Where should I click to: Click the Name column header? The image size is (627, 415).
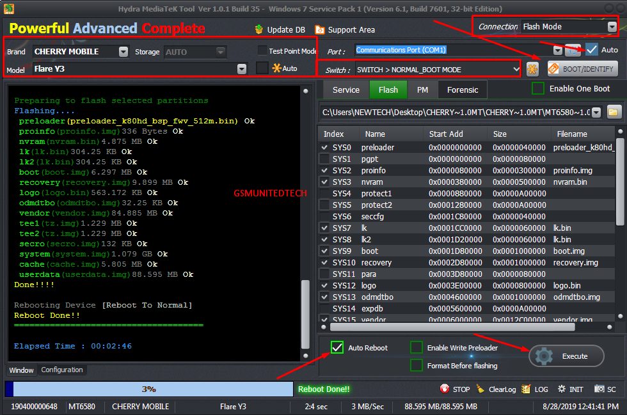pos(375,134)
